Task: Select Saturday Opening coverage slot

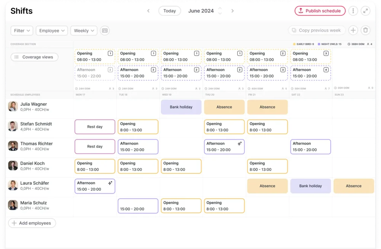Action: click(311, 57)
